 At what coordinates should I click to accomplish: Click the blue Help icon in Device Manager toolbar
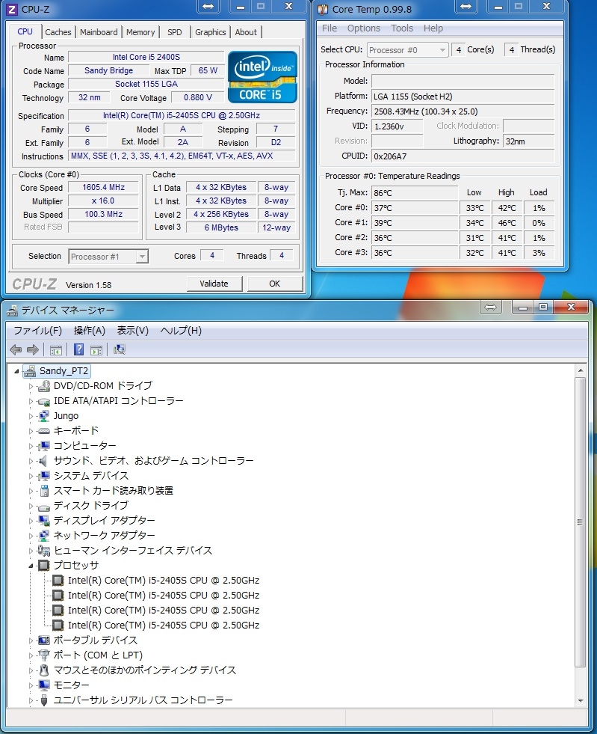(78, 349)
